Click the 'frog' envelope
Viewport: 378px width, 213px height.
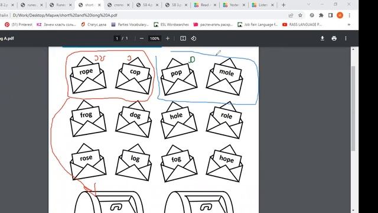[x=88, y=118]
